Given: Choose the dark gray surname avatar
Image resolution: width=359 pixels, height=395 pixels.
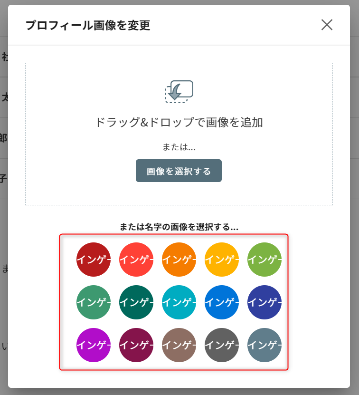Looking at the screenshot, I should (x=222, y=345).
